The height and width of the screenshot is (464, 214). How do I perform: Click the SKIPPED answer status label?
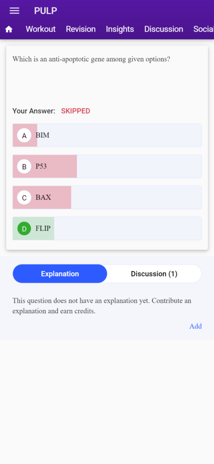[x=76, y=111]
